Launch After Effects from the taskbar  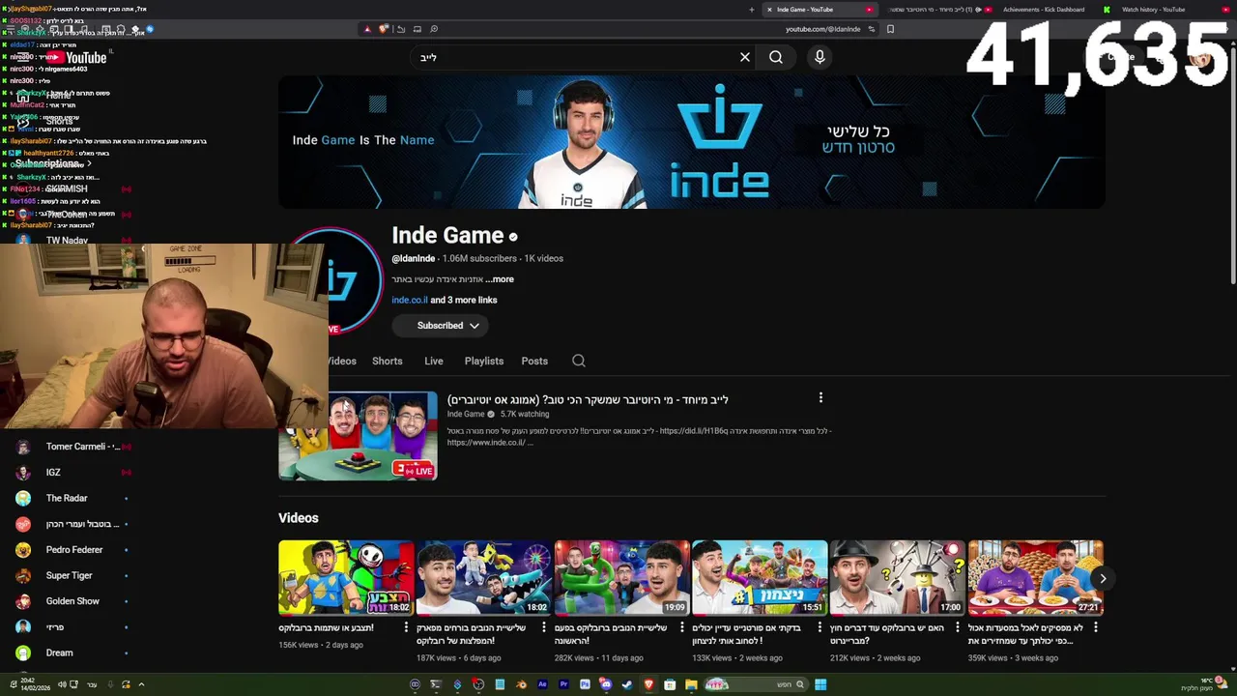tap(542, 684)
